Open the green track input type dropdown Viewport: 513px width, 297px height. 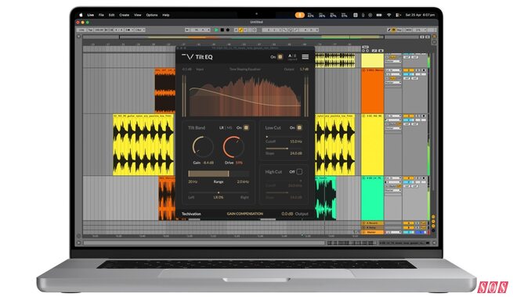(x=393, y=178)
